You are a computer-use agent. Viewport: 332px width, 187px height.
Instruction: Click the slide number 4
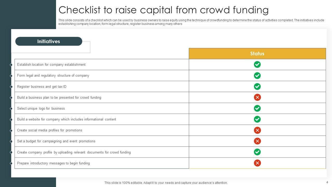[327, 182]
